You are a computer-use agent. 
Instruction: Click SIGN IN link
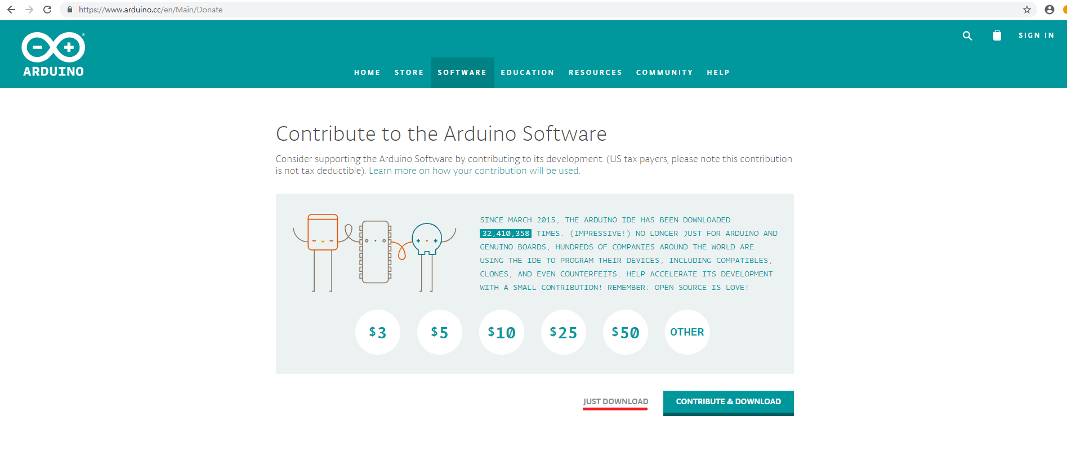1036,35
